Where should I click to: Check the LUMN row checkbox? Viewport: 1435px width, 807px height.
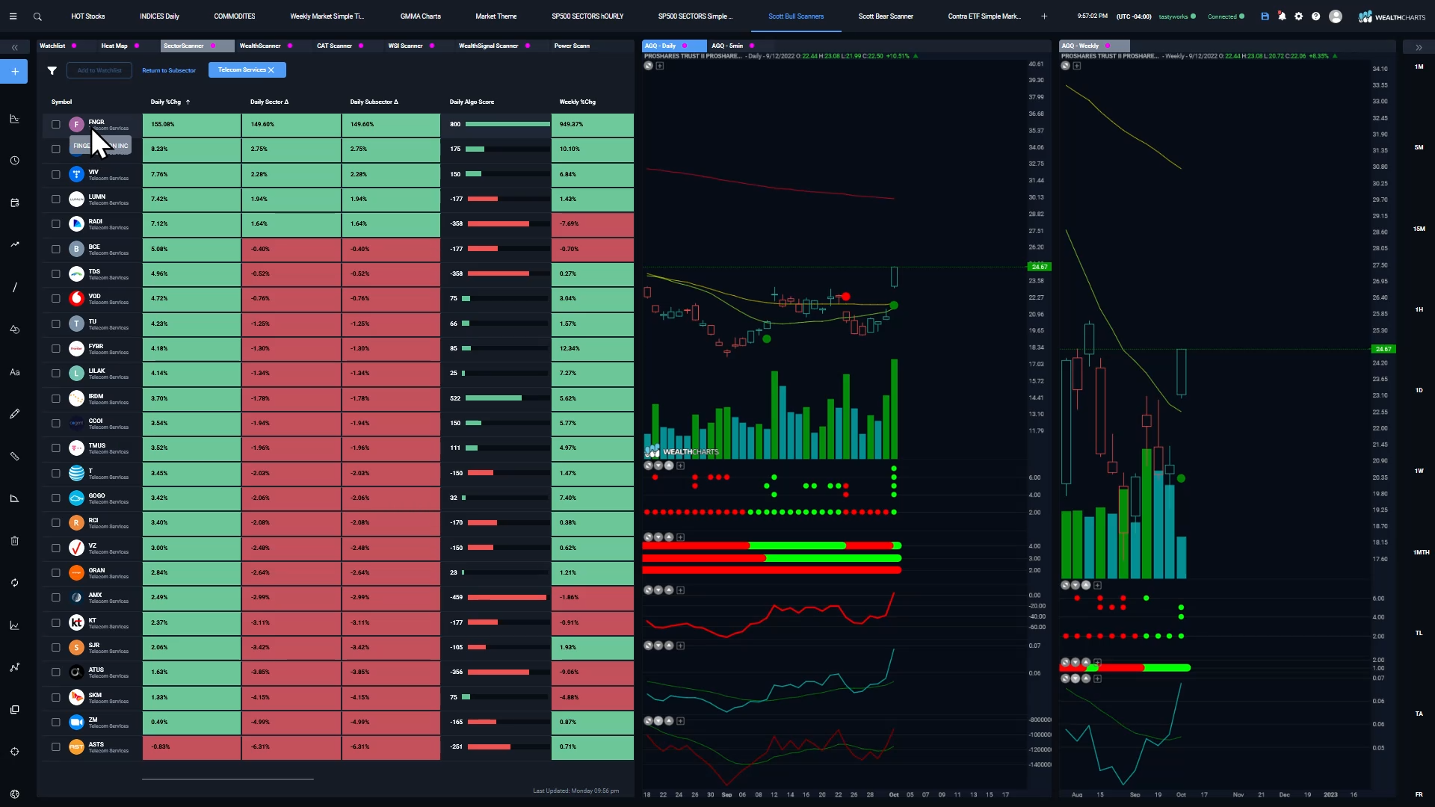[56, 199]
